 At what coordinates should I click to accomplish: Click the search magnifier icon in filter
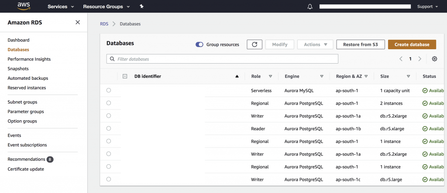click(112, 59)
